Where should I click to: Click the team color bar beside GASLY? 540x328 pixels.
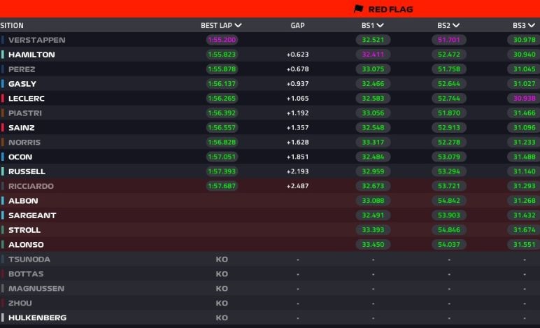[x=3, y=84]
